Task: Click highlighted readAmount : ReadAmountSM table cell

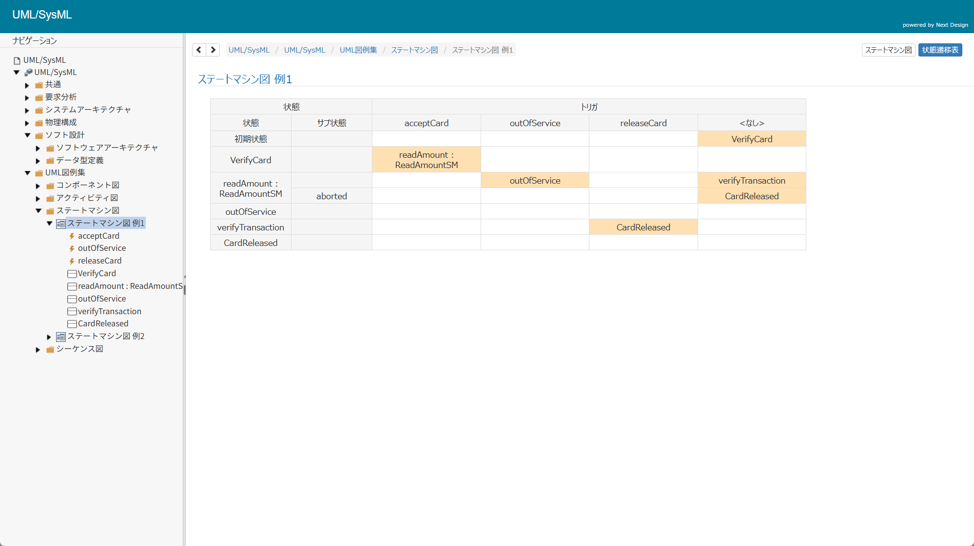Action: pos(426,160)
